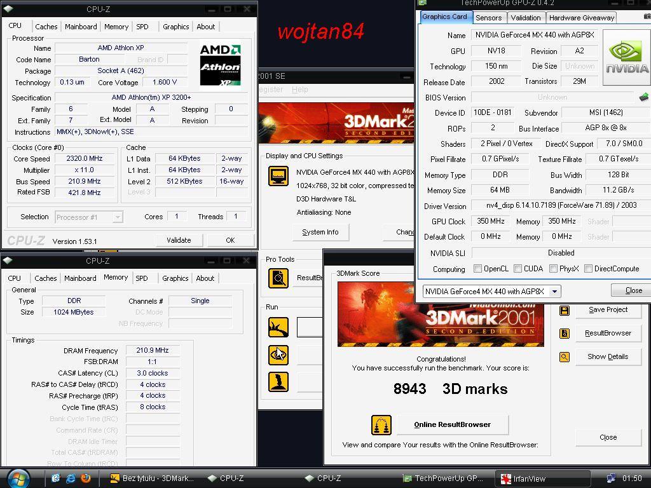This screenshot has height=488, width=651.
Task: Click System Info button in 3DMark
Action: pyautogui.click(x=320, y=232)
